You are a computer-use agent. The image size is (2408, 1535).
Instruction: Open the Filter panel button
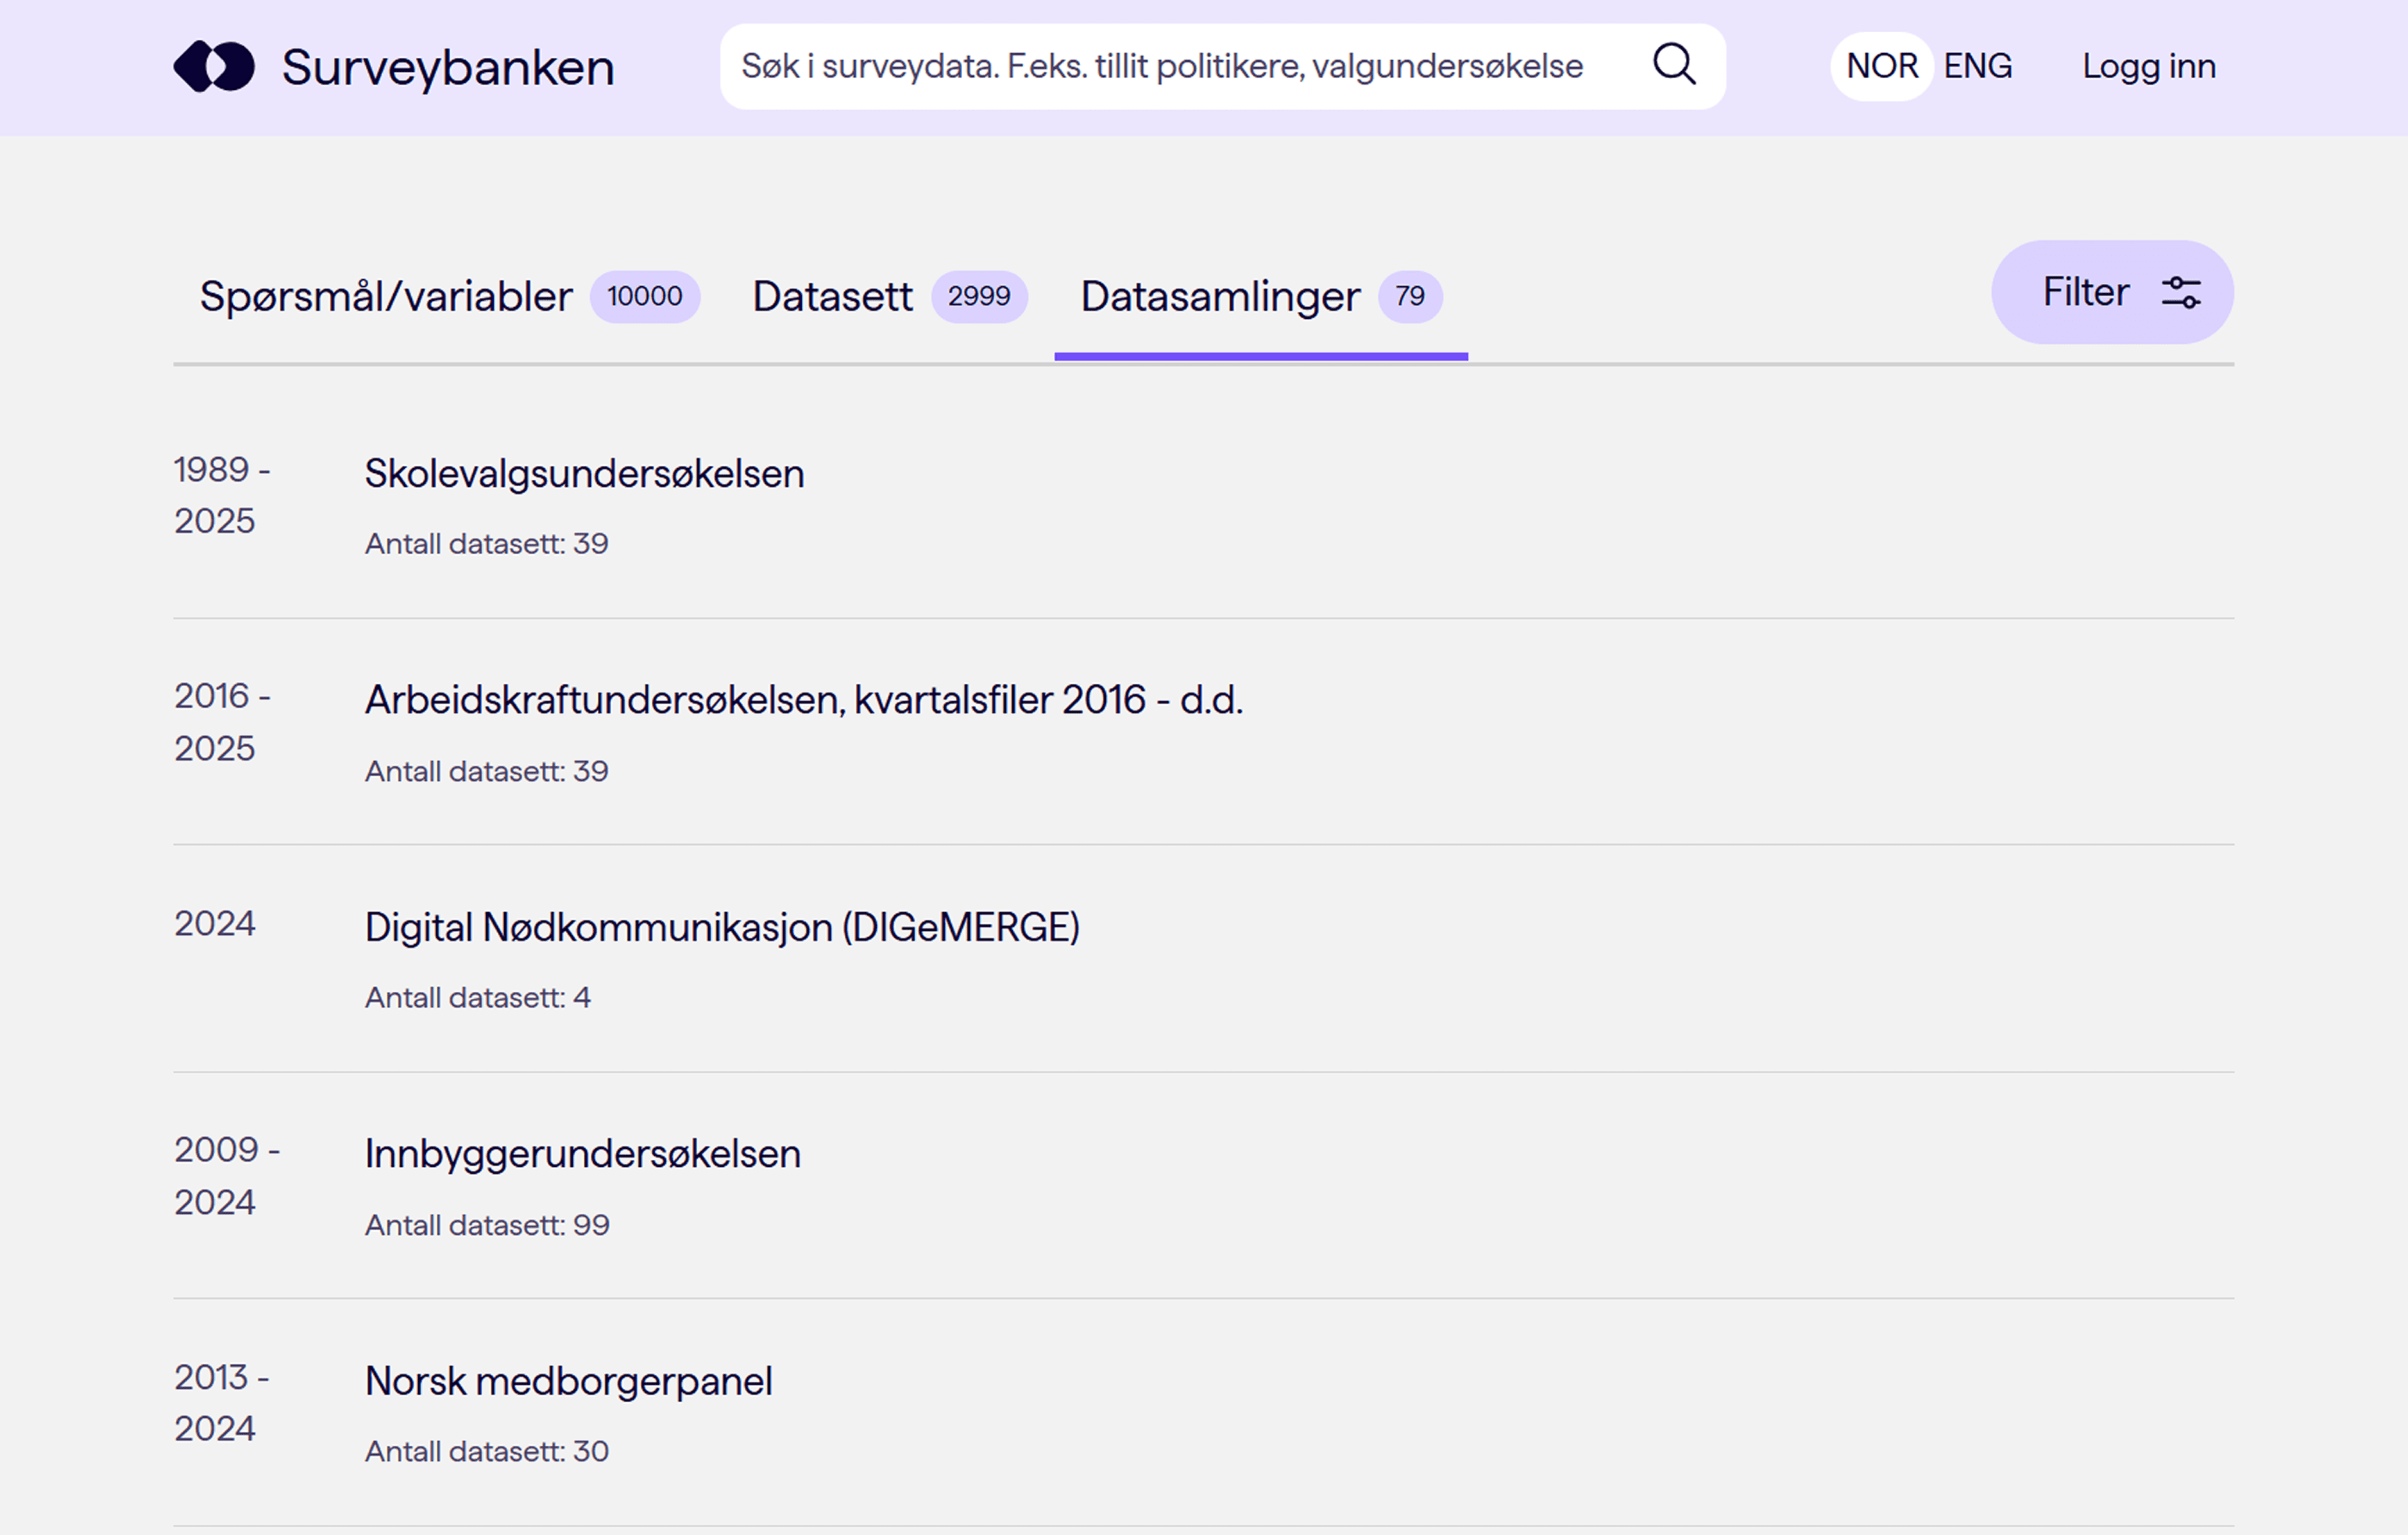(2112, 292)
